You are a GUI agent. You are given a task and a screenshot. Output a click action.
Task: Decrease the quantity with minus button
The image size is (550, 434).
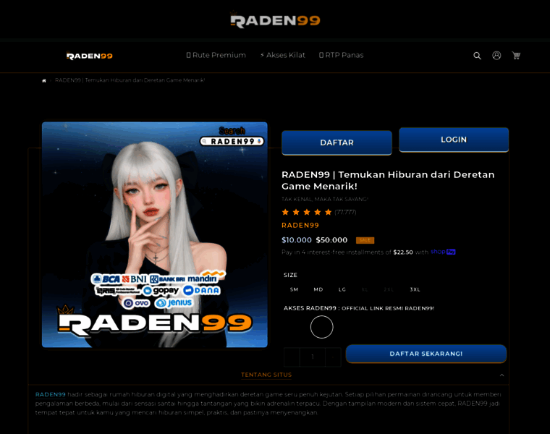click(292, 357)
